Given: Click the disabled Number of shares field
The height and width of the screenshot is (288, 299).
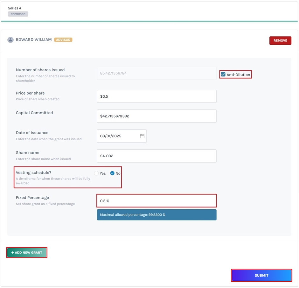Looking at the screenshot, I should click(x=156, y=73).
